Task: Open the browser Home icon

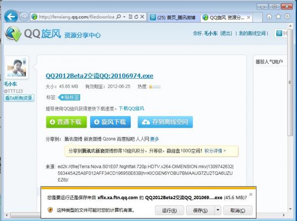Action: tap(269, 17)
